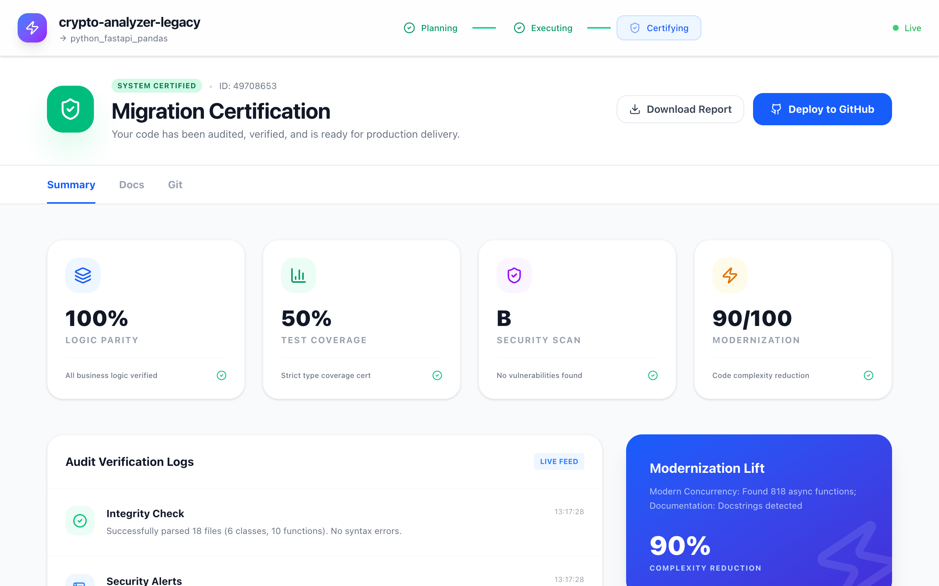The height and width of the screenshot is (586, 939).
Task: Click the Planning step in the progress tracker
Action: (431, 28)
